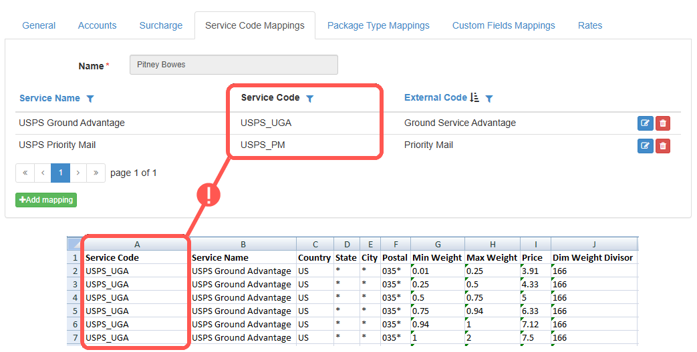Image resolution: width=697 pixels, height=352 pixels.
Task: Toggle External Code sort order icon
Action: [474, 97]
